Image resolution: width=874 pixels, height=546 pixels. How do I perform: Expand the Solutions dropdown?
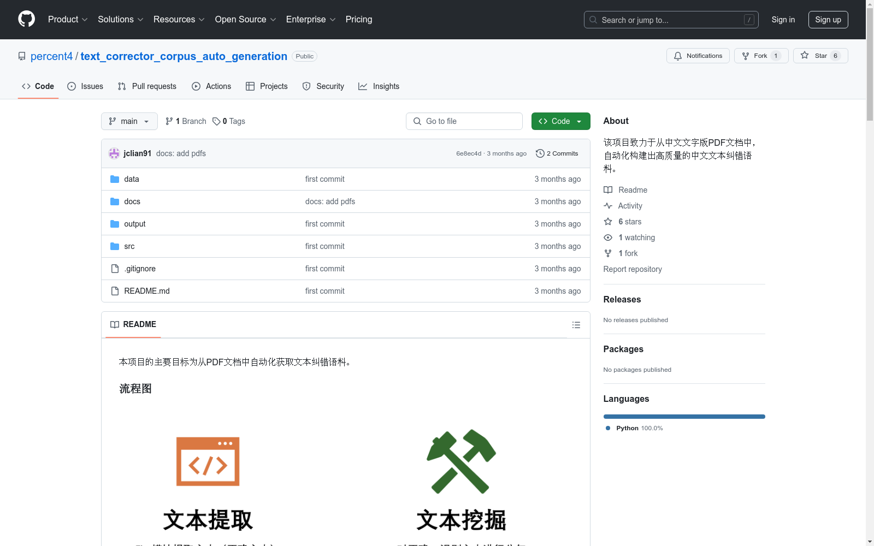(x=120, y=19)
